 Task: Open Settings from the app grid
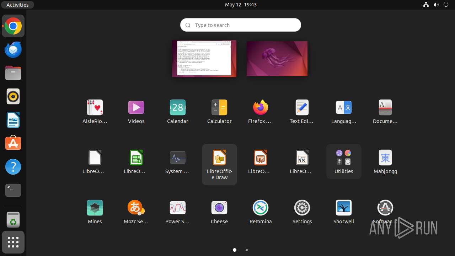302,212
